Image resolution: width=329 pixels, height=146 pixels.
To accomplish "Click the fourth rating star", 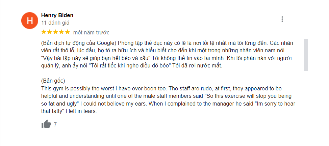I will pos(61,32).
